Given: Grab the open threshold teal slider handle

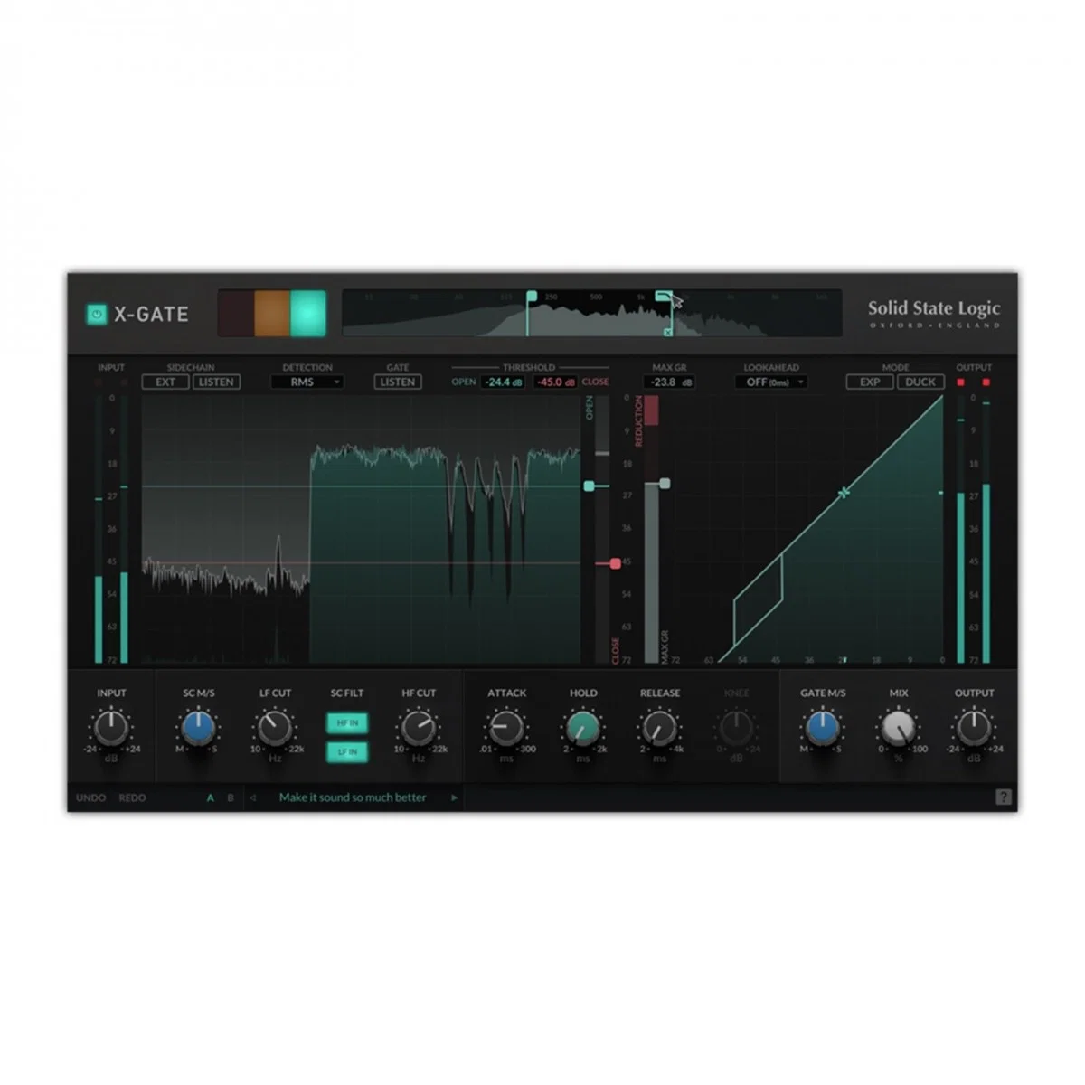Looking at the screenshot, I should [590, 486].
